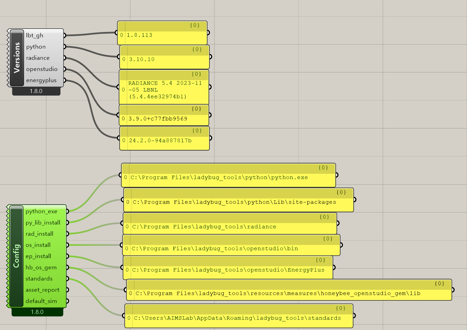Click the lbt_gh output on Versions

34,35
